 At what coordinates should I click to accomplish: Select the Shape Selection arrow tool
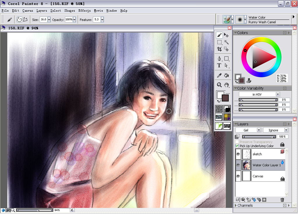pyautogui.click(x=226, y=65)
